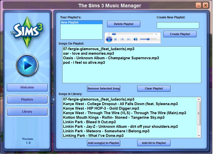Screen dimensions: 213x154
Task: Select fergie-glamorous song in Songs in Library
Action: pyautogui.click(x=130, y=99)
